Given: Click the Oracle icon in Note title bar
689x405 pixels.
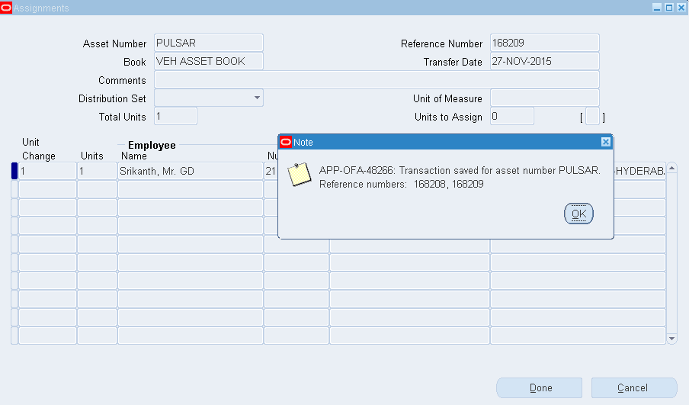Looking at the screenshot, I should (x=286, y=142).
